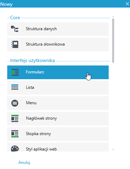Choose Struktura słownikowa from the list
This screenshot has height=169, width=130.
pos(58,45)
